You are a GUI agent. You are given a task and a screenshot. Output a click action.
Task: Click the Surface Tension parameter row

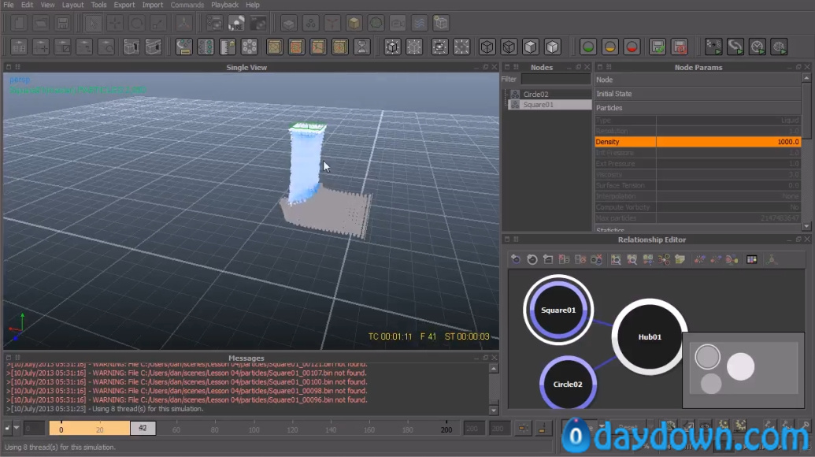(x=698, y=186)
